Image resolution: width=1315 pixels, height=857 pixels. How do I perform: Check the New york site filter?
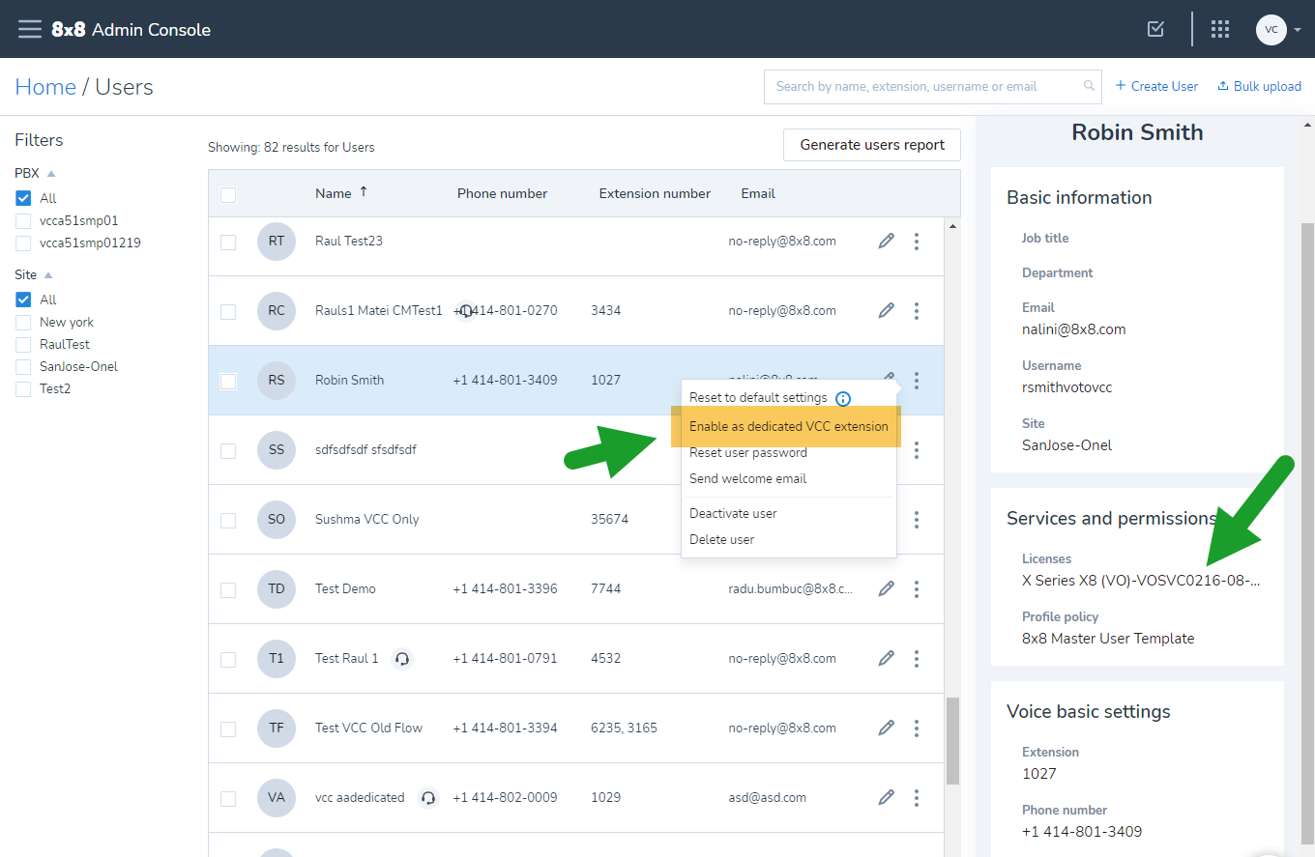tap(23, 322)
